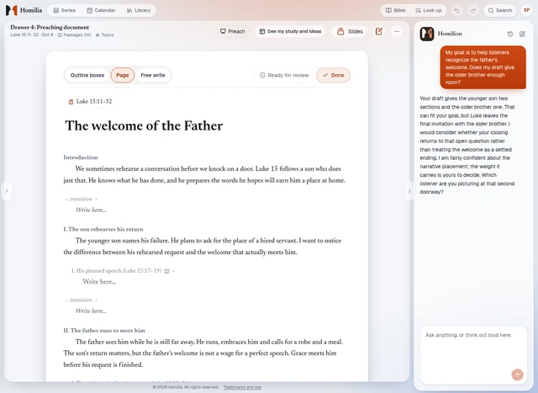Click the first transition Write here field
538x393 pixels.
(x=91, y=210)
